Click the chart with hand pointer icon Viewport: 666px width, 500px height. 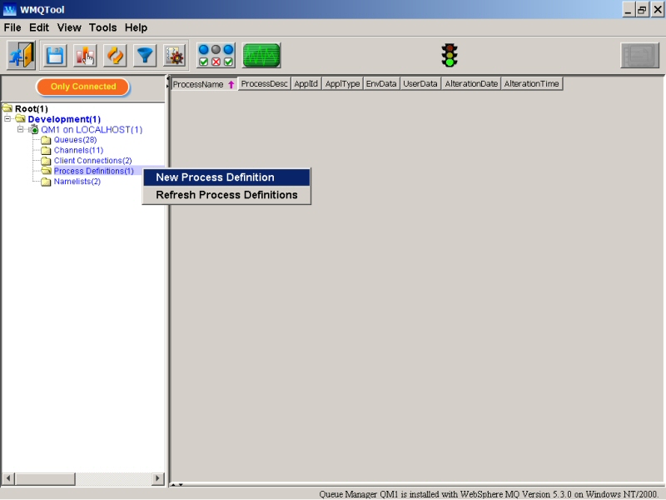[85, 56]
